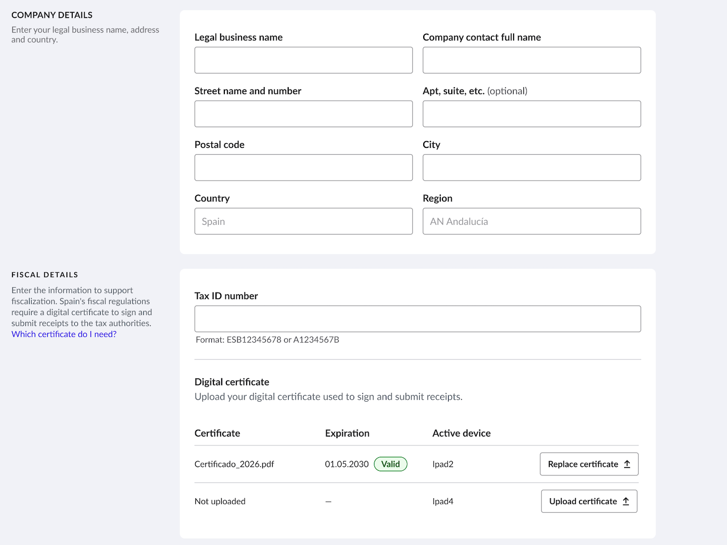
Task: Click the 'Not uploaded' certificate cell
Action: (220, 501)
